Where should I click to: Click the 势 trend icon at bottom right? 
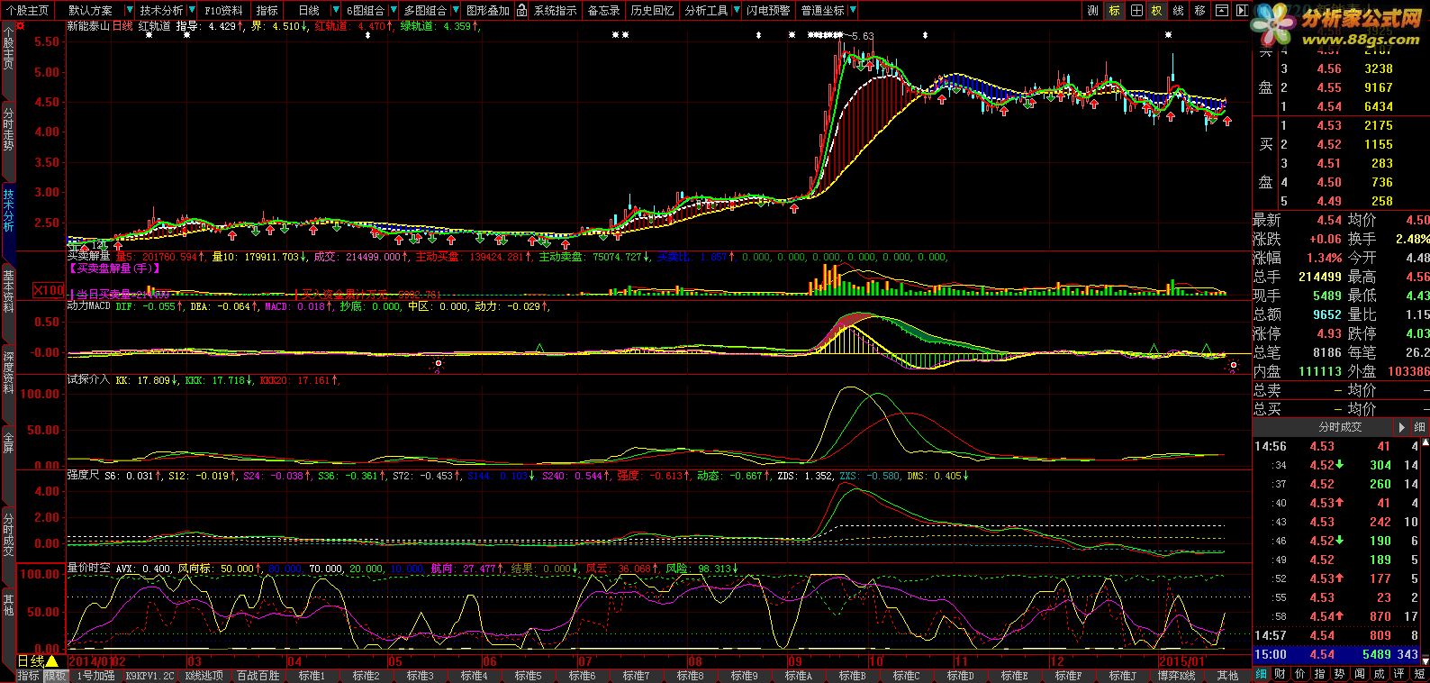coord(1339,674)
